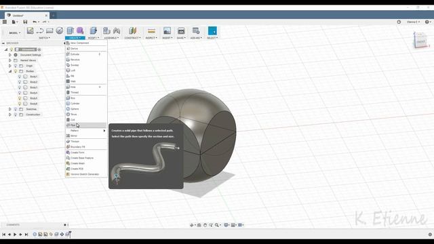Screen dimensions: 434x244
Task: Toggle visibility bulb of Body4
Action: pyautogui.click(x=20, y=93)
